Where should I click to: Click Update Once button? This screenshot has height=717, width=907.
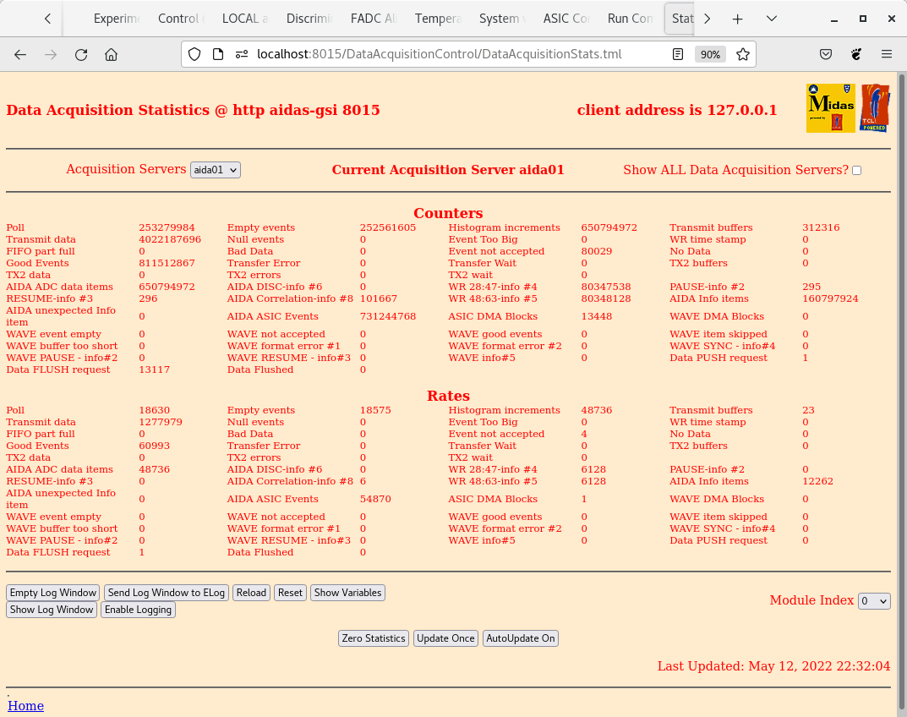pos(445,638)
